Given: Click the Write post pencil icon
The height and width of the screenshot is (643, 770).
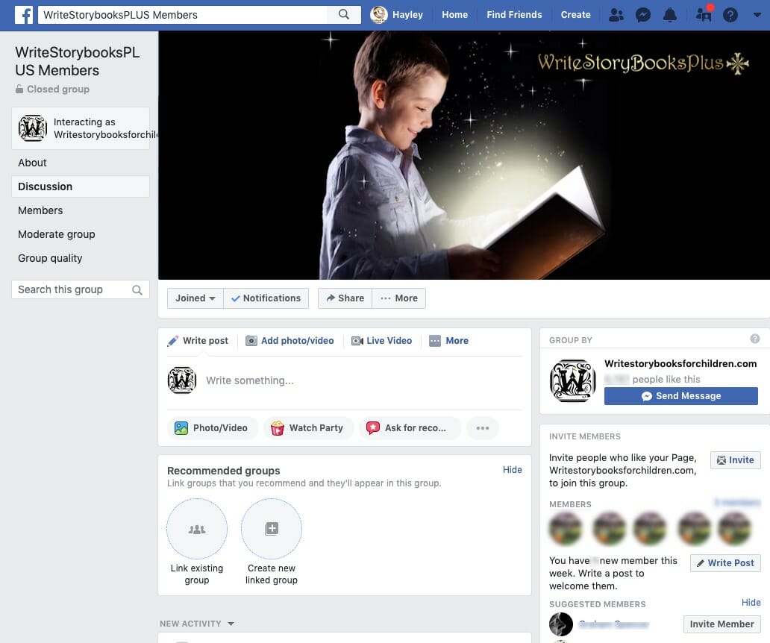Looking at the screenshot, I should (x=173, y=341).
